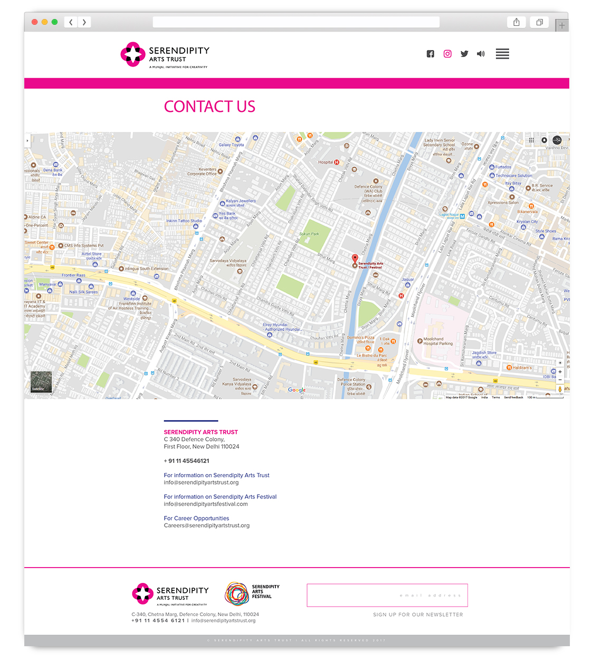Click the SERENDIPITY ARTS TRUST address heading
591x661 pixels.
coord(201,432)
